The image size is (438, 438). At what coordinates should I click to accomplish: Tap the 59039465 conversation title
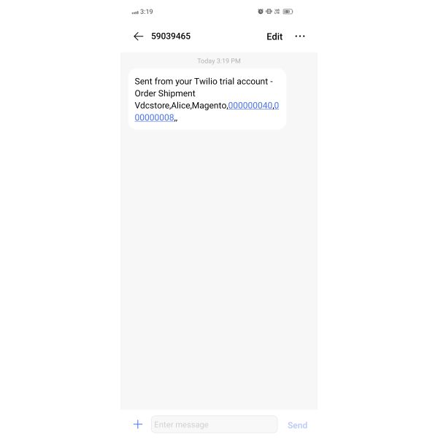(x=171, y=36)
